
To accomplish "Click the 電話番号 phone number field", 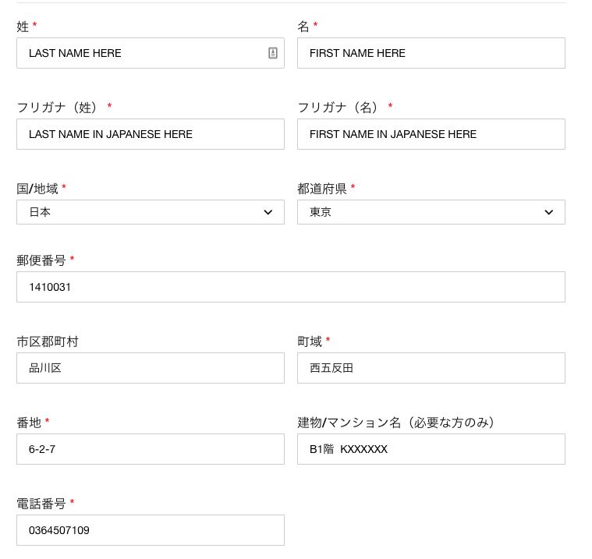I will 151,530.
